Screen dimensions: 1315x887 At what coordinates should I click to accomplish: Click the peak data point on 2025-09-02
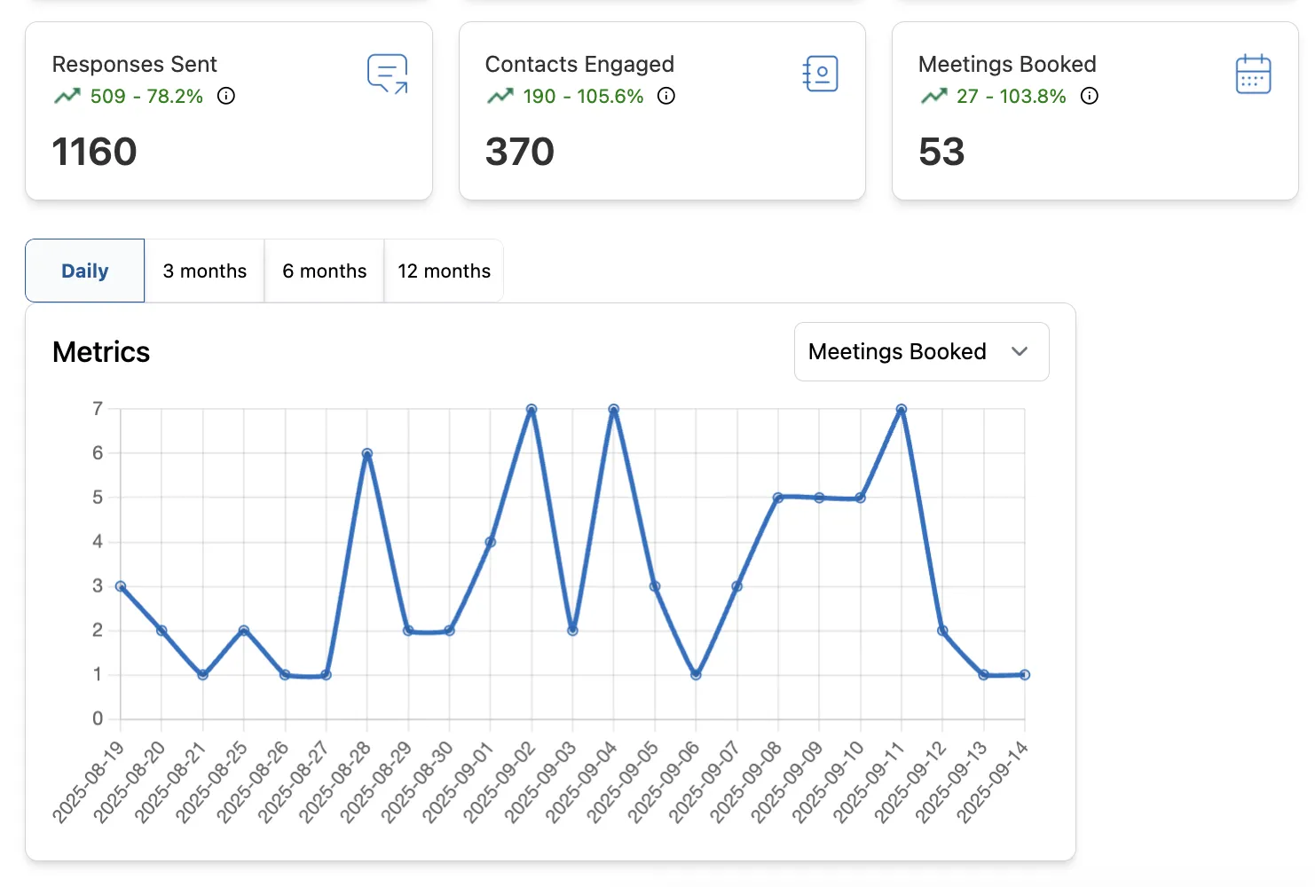(531, 409)
